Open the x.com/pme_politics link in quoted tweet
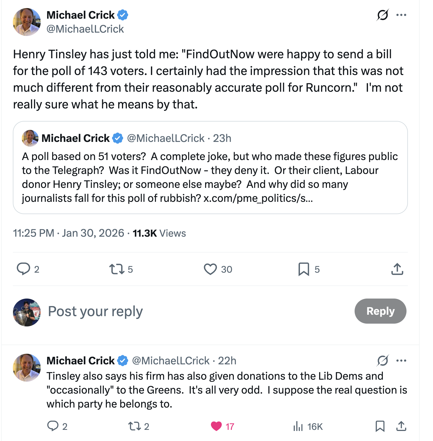433x441 pixels. coord(258,198)
